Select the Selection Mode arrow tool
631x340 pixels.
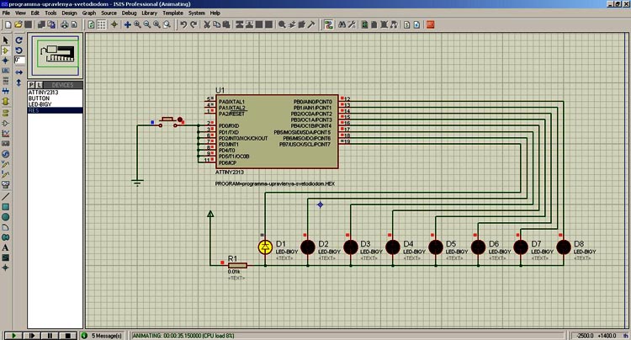coord(6,40)
